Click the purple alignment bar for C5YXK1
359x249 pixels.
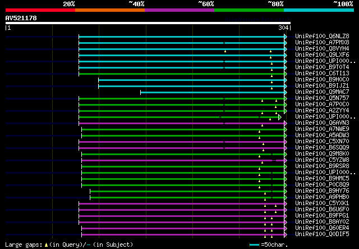point(183,204)
